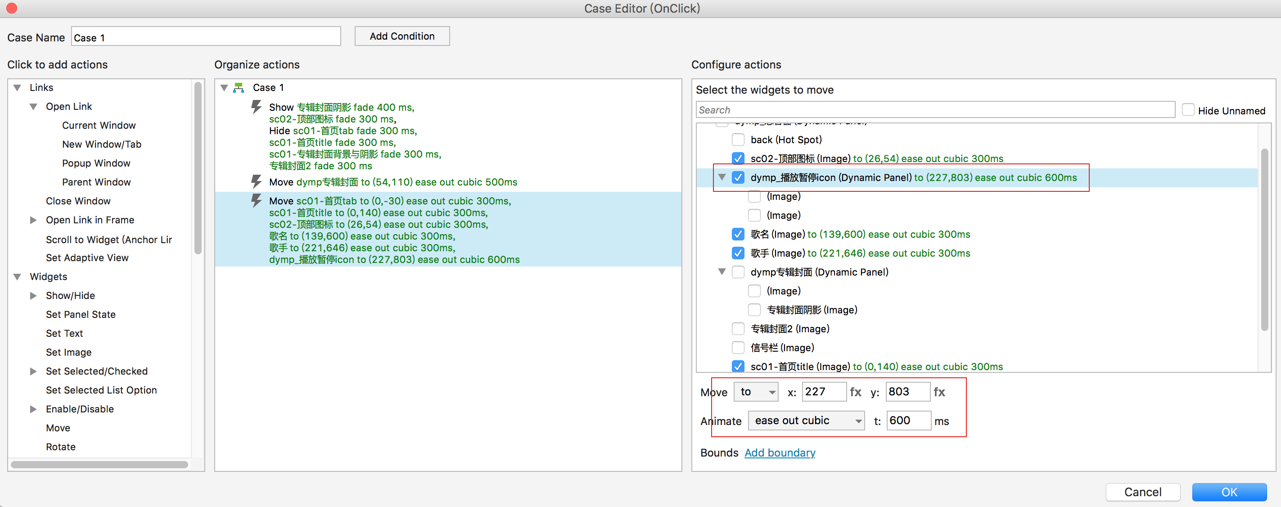Collapse dymp专辑封面 panel tree
1281x507 pixels.
pos(722,272)
